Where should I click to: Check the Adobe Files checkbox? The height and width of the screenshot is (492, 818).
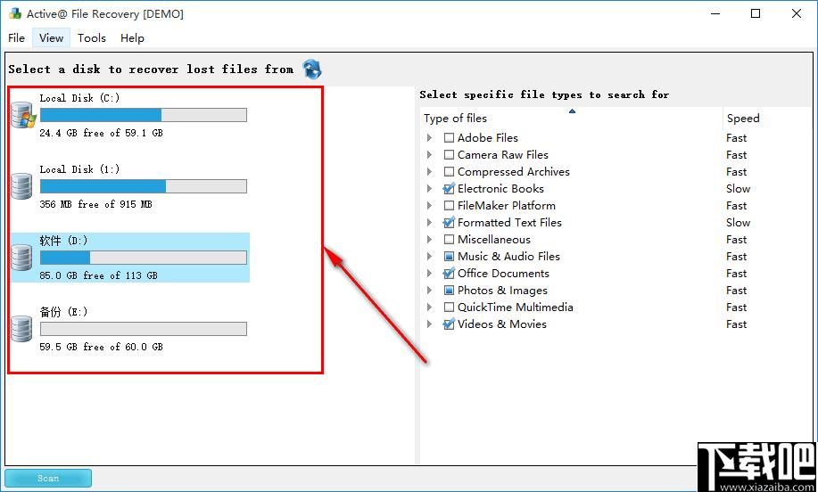449,138
